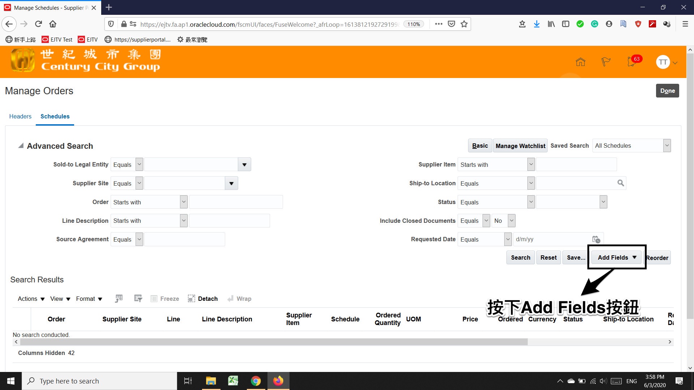Image resolution: width=694 pixels, height=390 pixels.
Task: Switch to Basic search mode
Action: click(480, 146)
